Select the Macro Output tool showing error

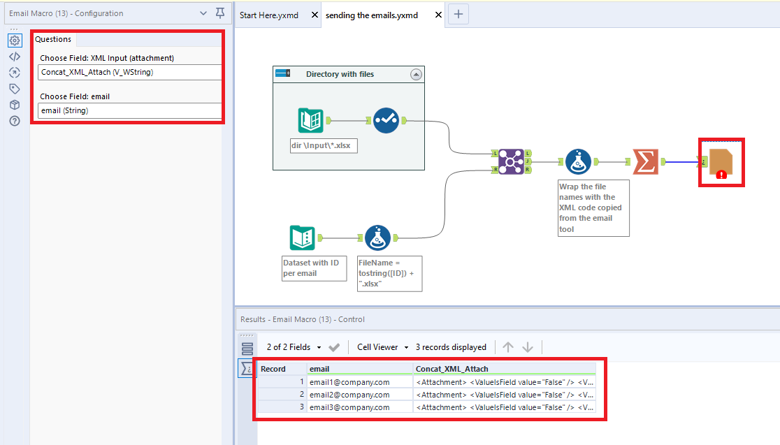click(x=721, y=161)
